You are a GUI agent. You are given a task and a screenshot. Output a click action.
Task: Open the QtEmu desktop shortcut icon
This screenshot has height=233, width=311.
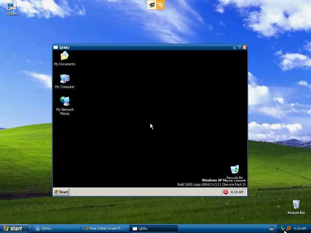12,8
